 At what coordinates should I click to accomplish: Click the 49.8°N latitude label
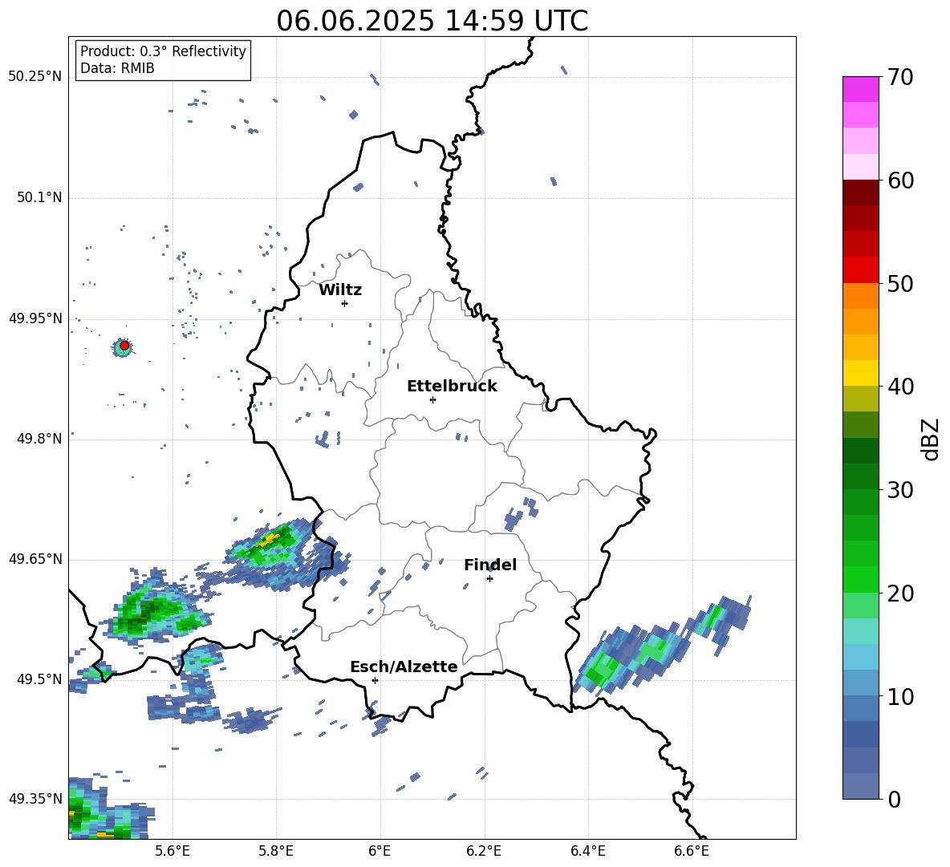pyautogui.click(x=39, y=439)
